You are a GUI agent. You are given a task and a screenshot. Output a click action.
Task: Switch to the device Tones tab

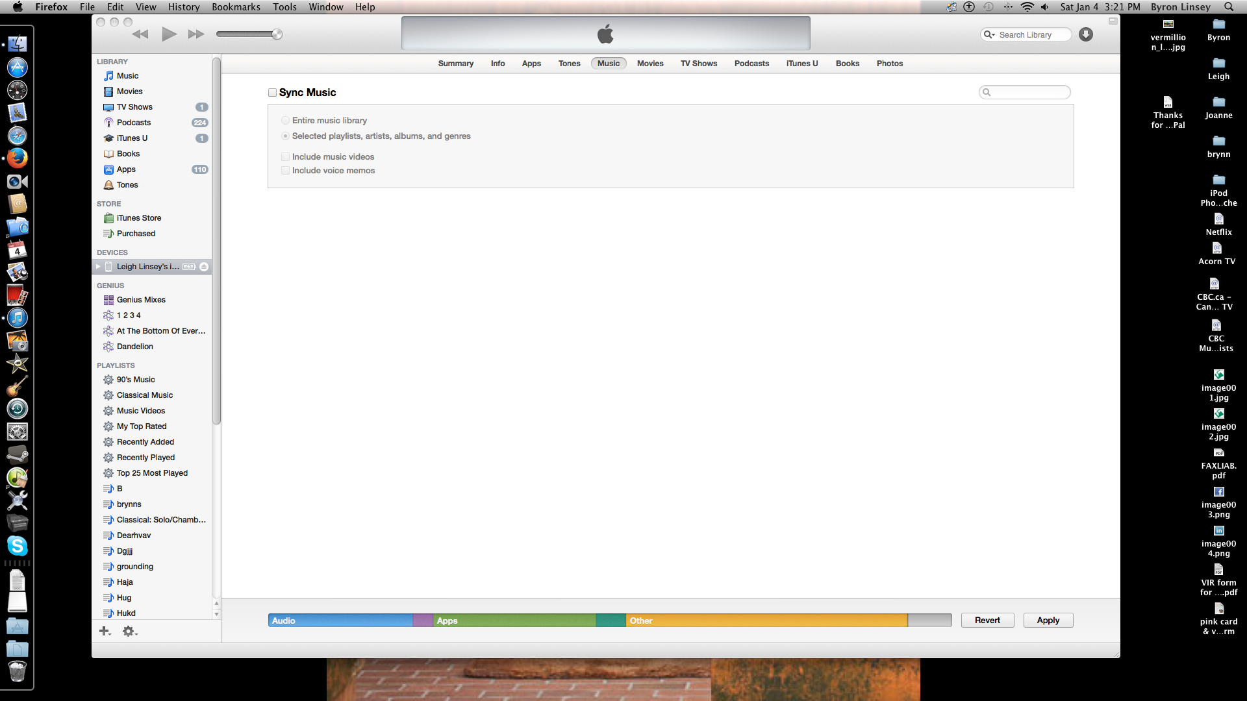pos(569,64)
